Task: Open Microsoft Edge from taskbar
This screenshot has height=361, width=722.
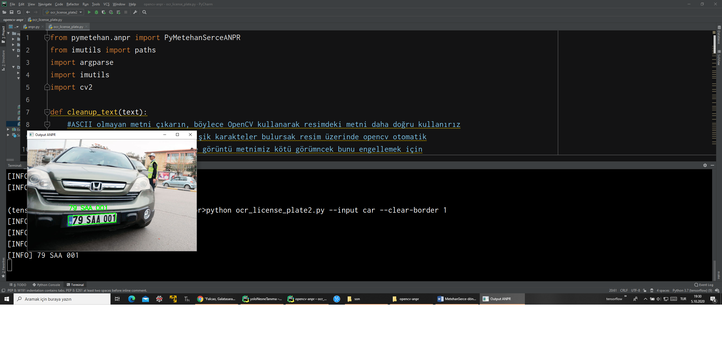Action: tap(131, 299)
